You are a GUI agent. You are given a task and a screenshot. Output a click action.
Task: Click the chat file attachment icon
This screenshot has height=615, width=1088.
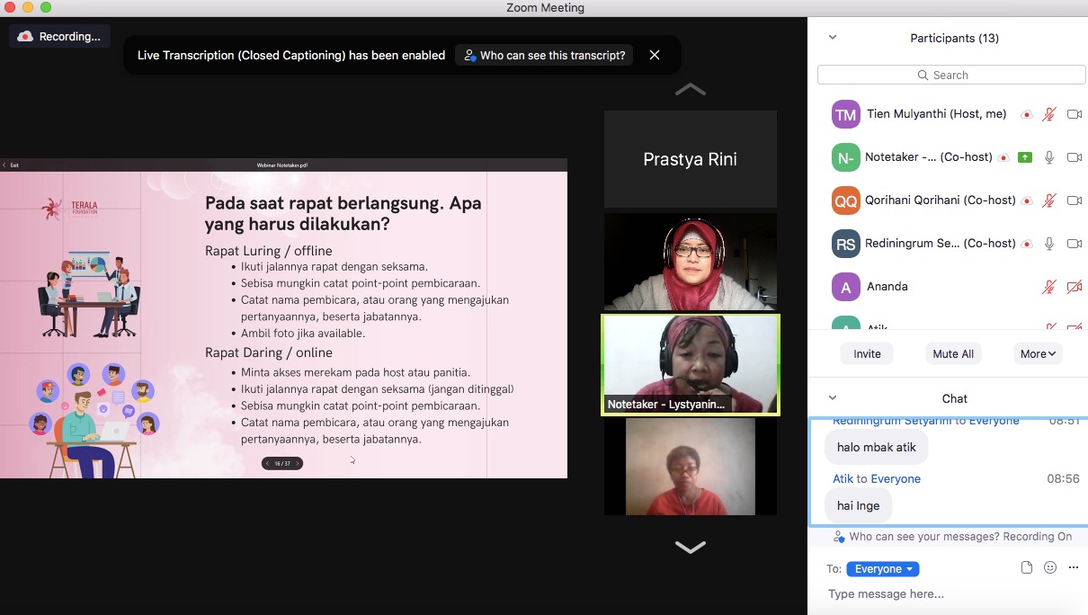pyautogui.click(x=1027, y=568)
